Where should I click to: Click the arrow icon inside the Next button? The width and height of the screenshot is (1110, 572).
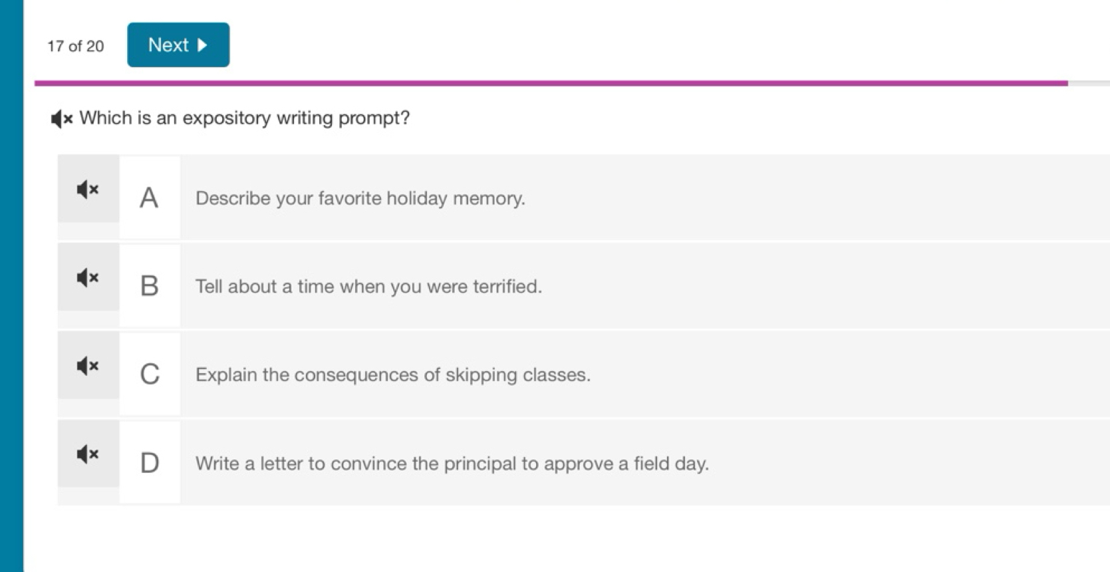click(x=203, y=45)
